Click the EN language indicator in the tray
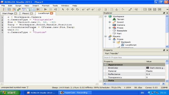The width and height of the screenshot is (169, 95). pos(142,93)
